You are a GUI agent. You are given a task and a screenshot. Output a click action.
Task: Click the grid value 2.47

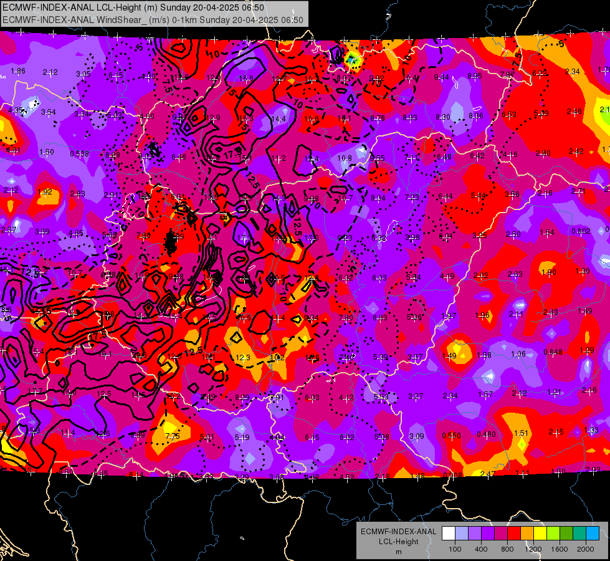click(488, 474)
